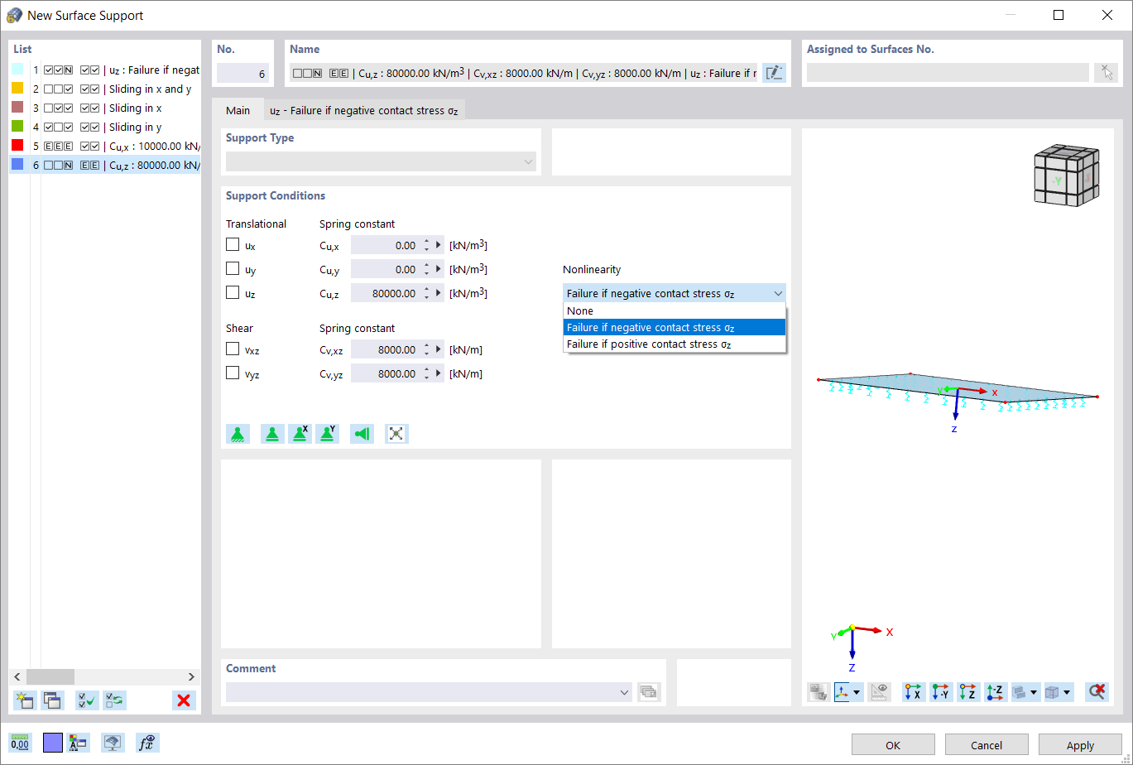
Task: Click orange color swatch of item 2
Action: point(17,88)
